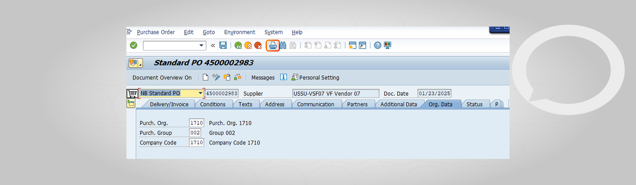Screen dimensions: 636x185
Task: Click the Personal Setting button
Action: coord(315,78)
